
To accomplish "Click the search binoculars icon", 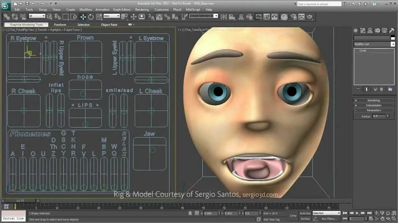I will [345, 4].
